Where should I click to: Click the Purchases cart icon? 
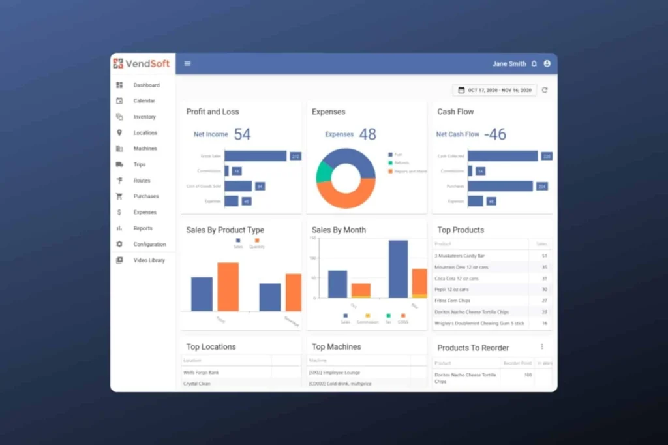[x=119, y=196]
